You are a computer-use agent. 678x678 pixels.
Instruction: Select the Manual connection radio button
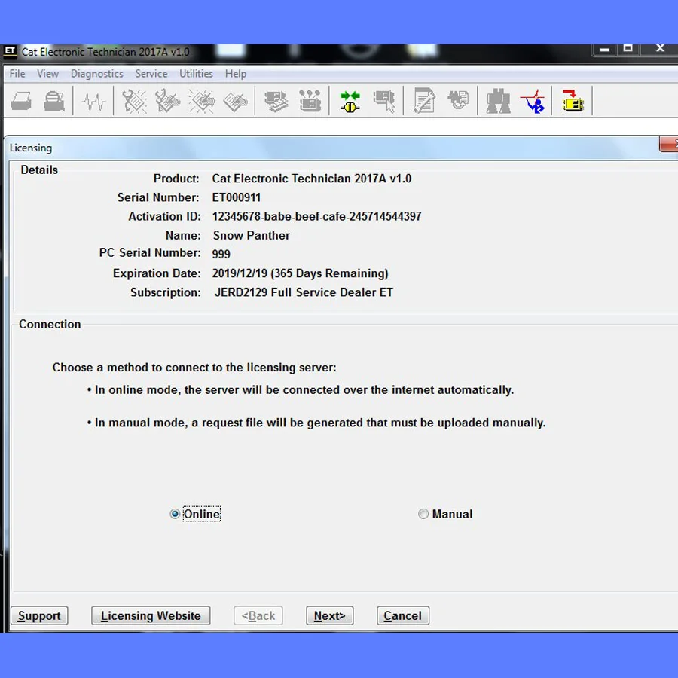pyautogui.click(x=423, y=514)
